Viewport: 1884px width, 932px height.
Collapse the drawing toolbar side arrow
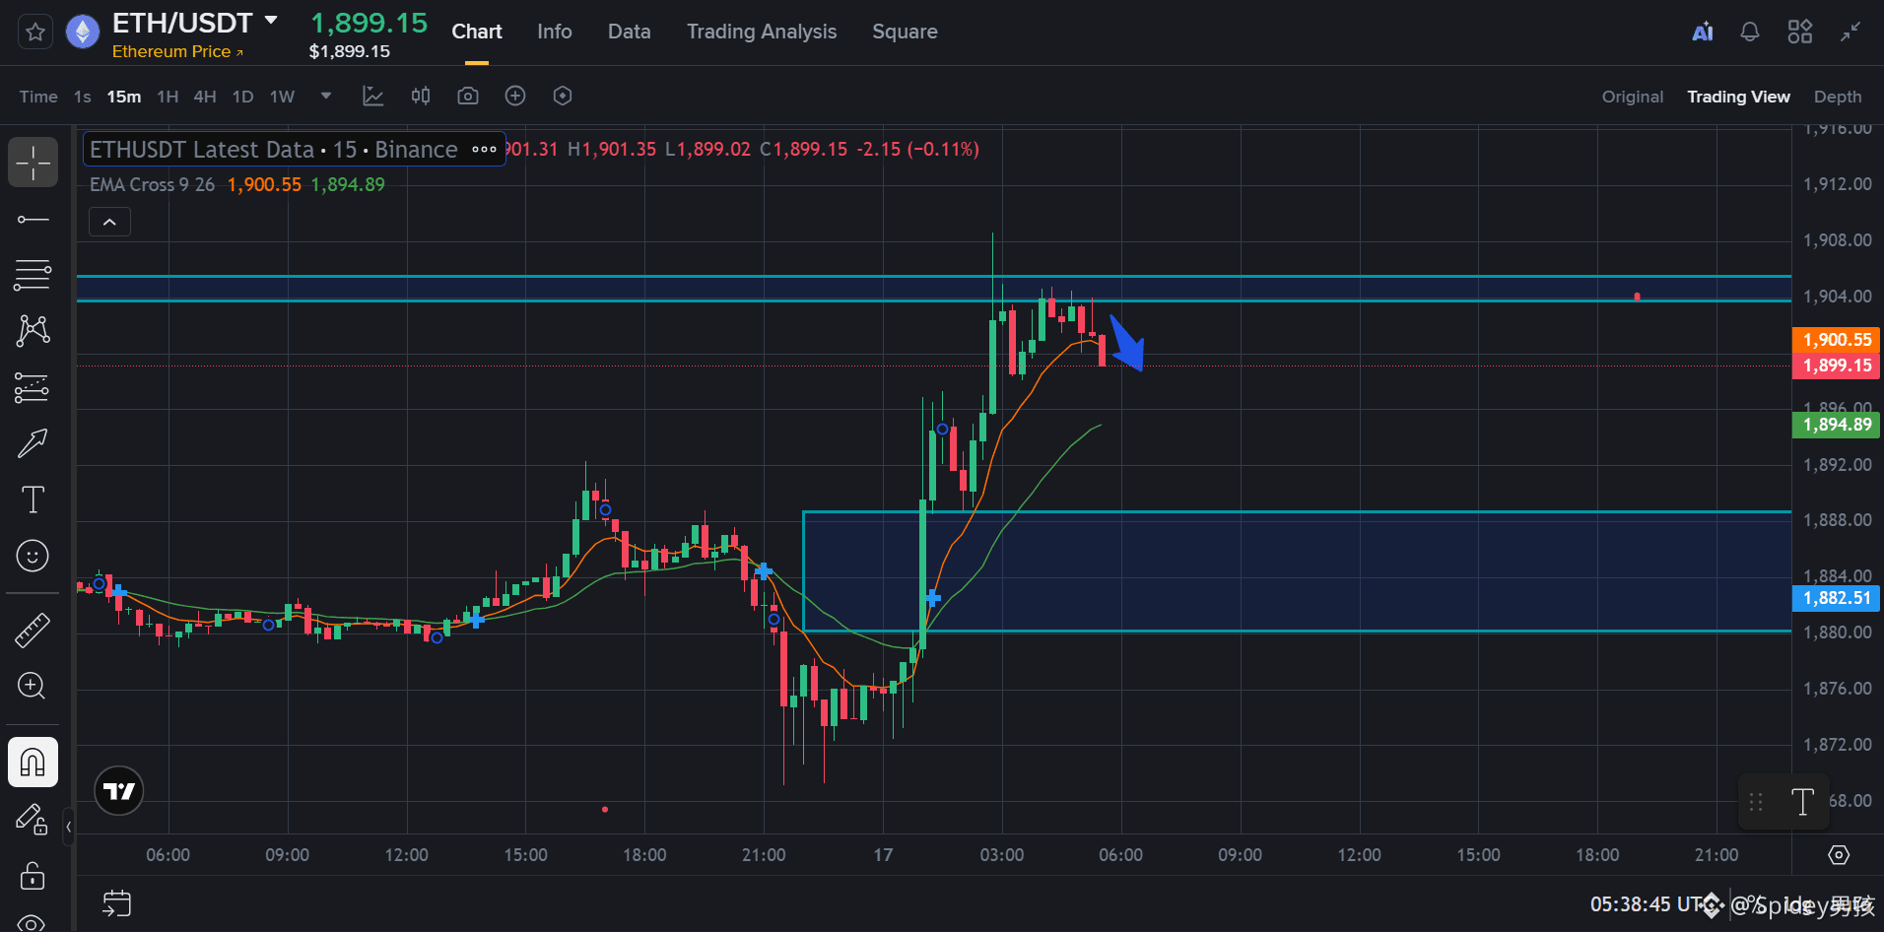point(68,827)
